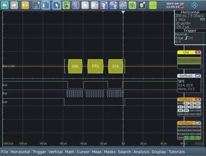Click the quick measurement caliper-clock icon
This screenshot has height=156, width=206.
(113, 5)
